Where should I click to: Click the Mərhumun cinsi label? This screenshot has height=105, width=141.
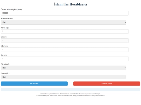pyautogui.click(x=7, y=19)
